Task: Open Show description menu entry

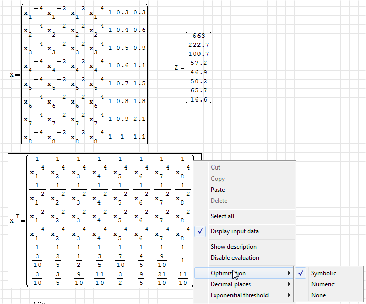Action: pyautogui.click(x=234, y=247)
